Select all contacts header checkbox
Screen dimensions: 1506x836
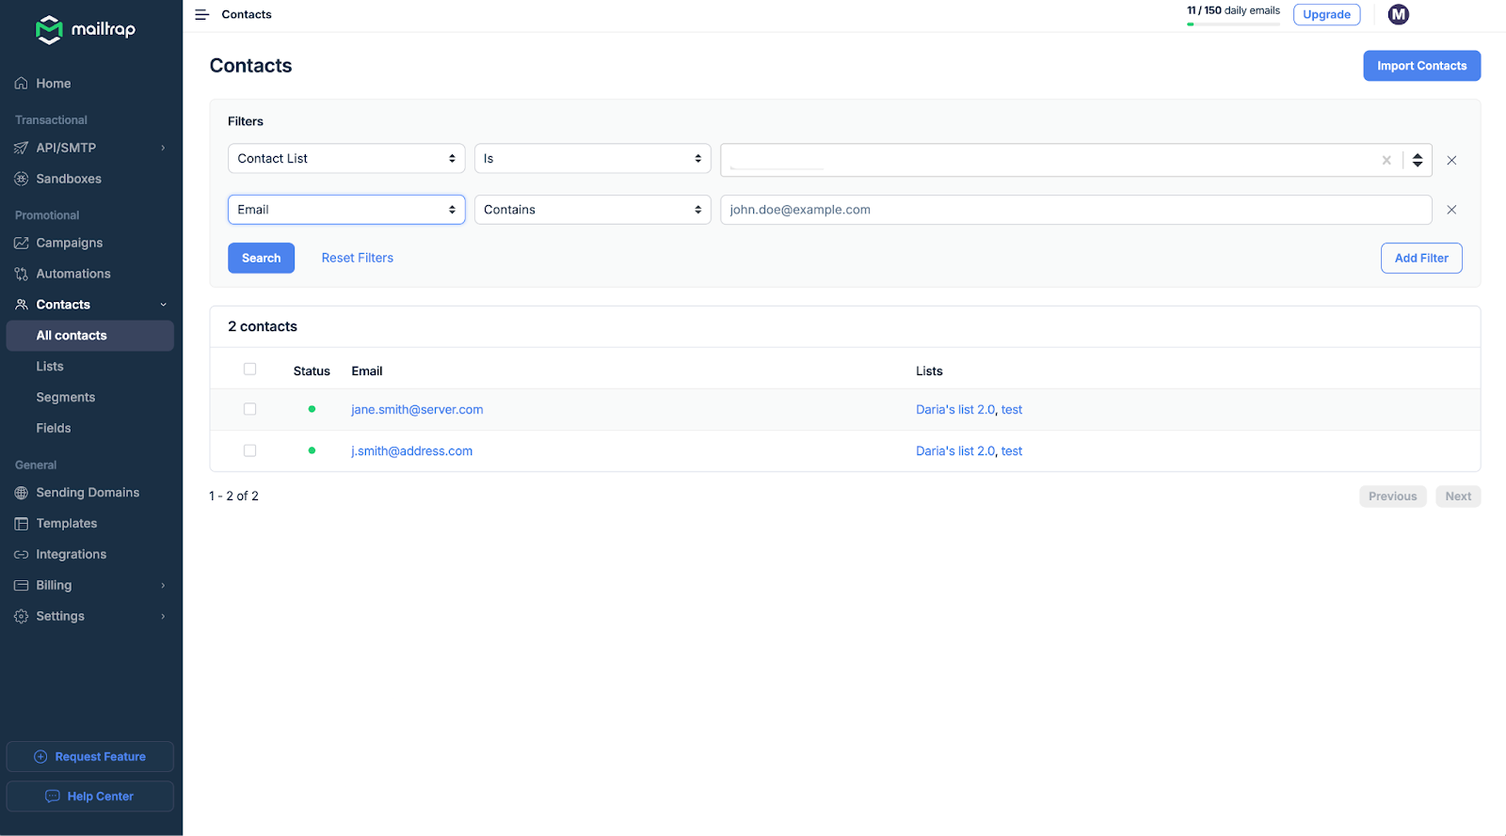(x=249, y=369)
